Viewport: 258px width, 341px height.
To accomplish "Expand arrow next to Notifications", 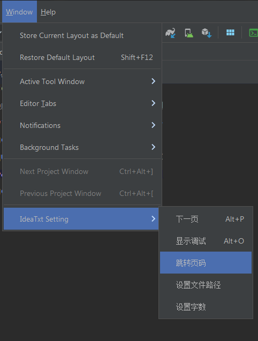I will pos(154,125).
